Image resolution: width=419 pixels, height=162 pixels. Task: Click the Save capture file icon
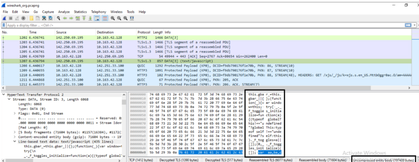pos(38,18)
